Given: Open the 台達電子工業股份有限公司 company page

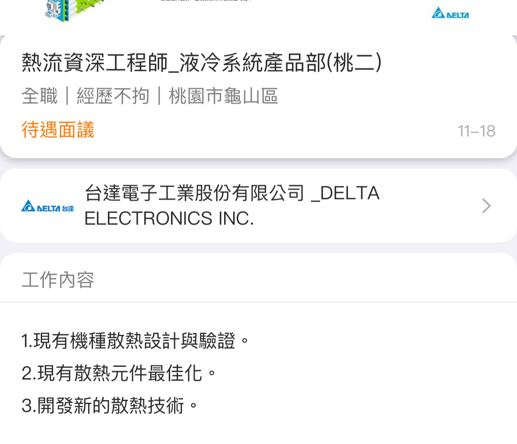Looking at the screenshot, I should click(194, 193).
